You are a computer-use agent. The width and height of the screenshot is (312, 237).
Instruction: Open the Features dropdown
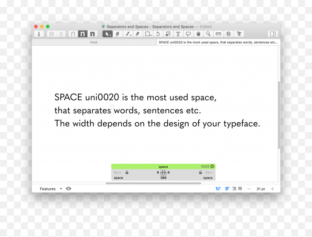51,189
